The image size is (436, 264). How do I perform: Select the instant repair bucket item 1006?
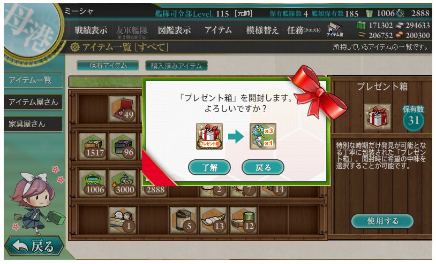pyautogui.click(x=93, y=183)
